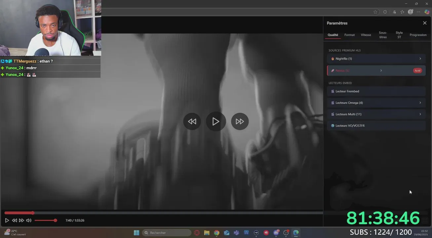Open File Explorer from the taskbar

[x=207, y=233]
